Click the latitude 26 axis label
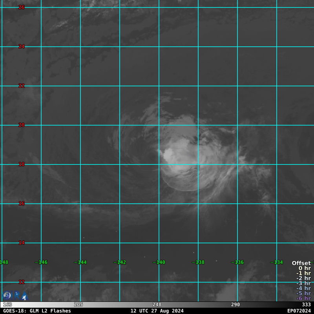314x314 pixels. tap(22, 7)
